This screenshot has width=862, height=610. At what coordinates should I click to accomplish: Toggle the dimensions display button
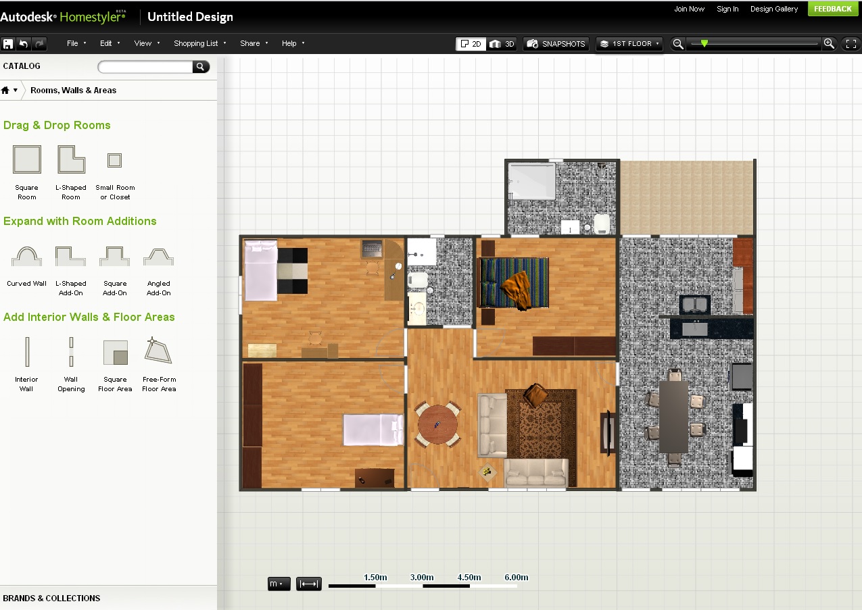(308, 584)
